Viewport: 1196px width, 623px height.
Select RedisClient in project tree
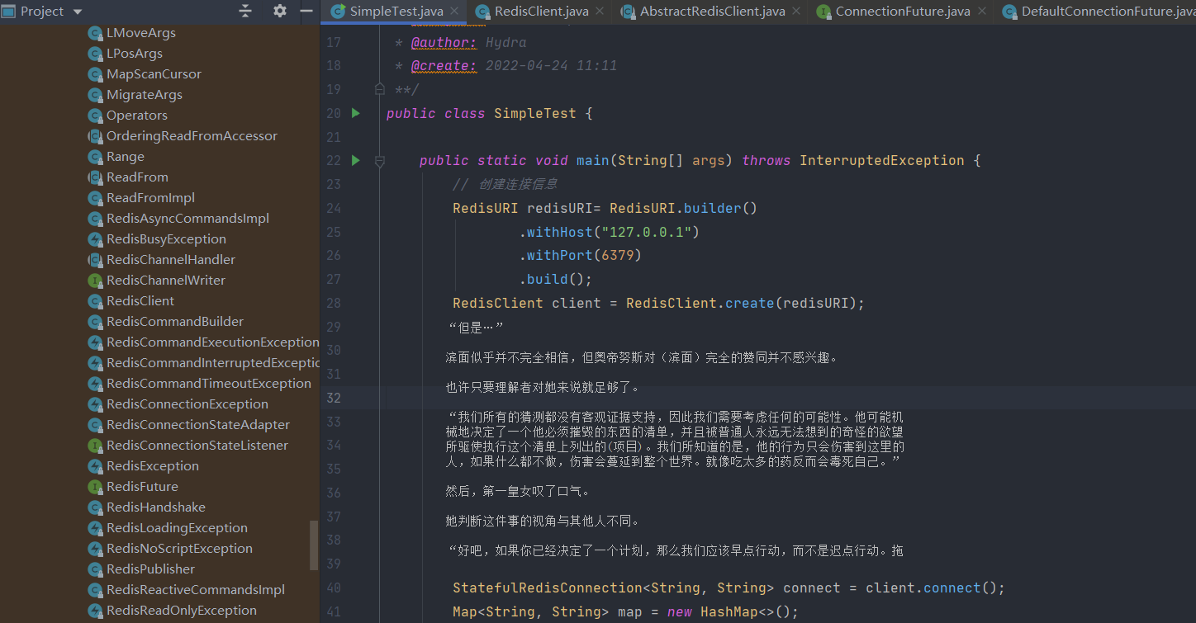pyautogui.click(x=140, y=301)
